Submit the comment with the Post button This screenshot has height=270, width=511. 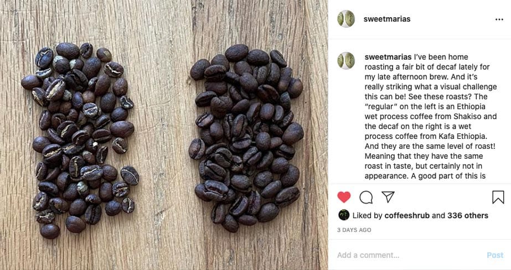pyautogui.click(x=495, y=255)
